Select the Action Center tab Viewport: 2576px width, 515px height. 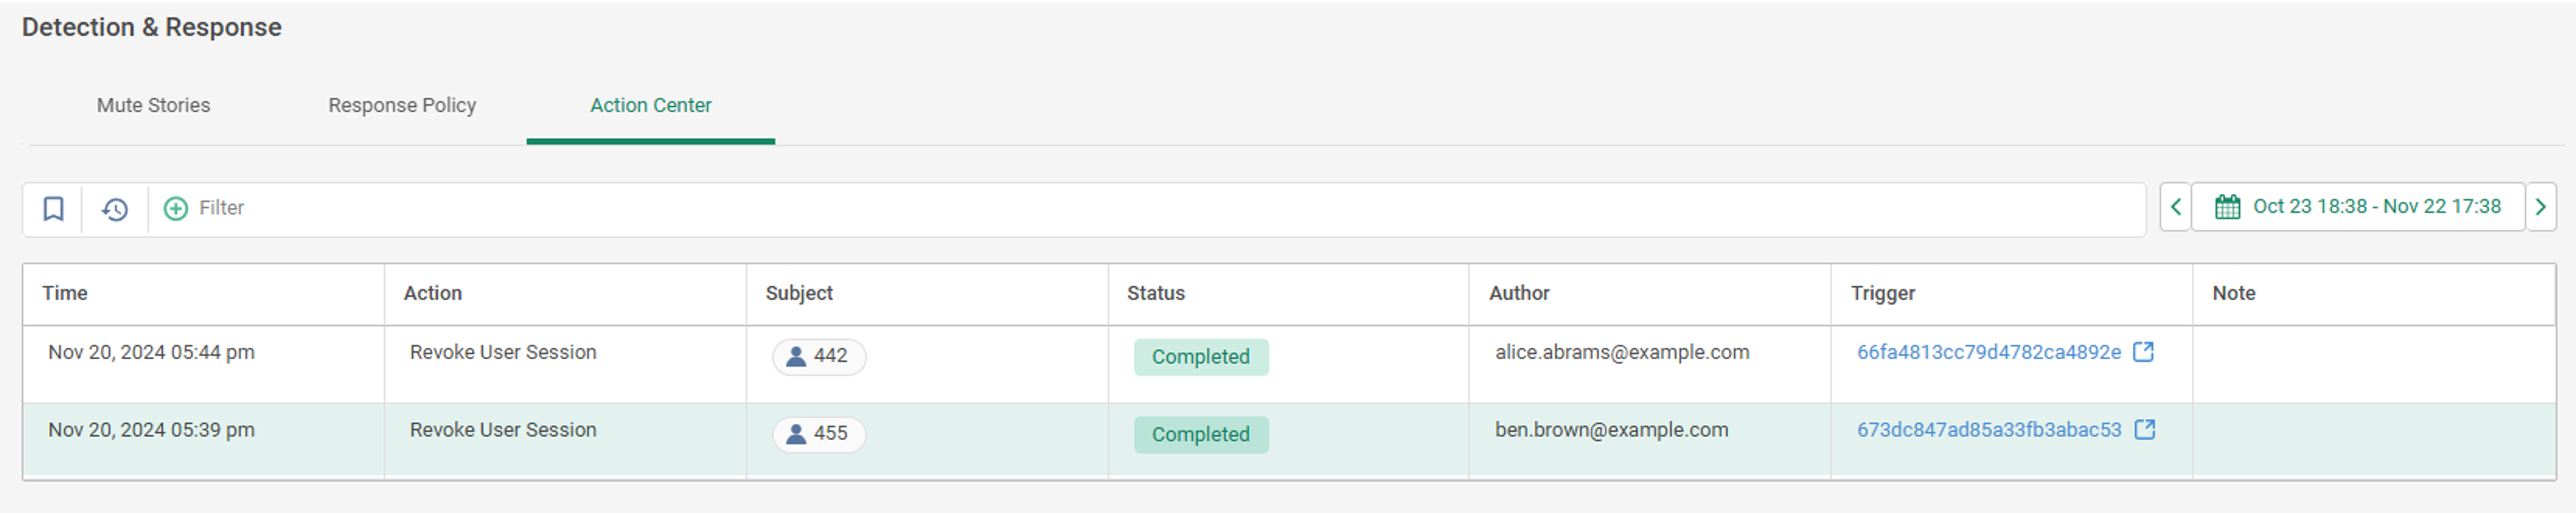tap(650, 105)
